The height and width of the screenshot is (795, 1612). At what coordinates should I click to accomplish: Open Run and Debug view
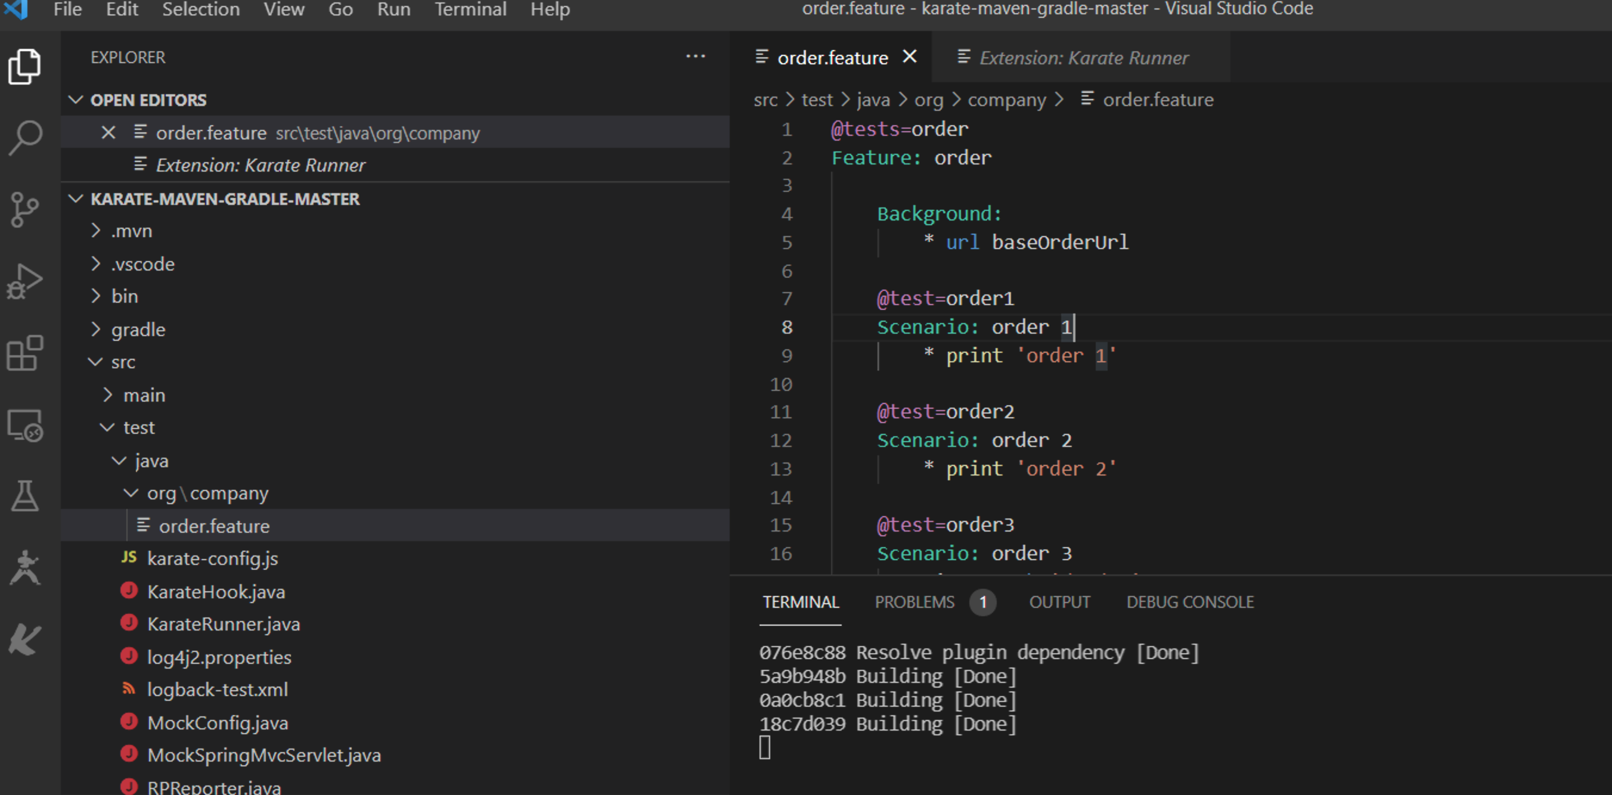(x=25, y=281)
